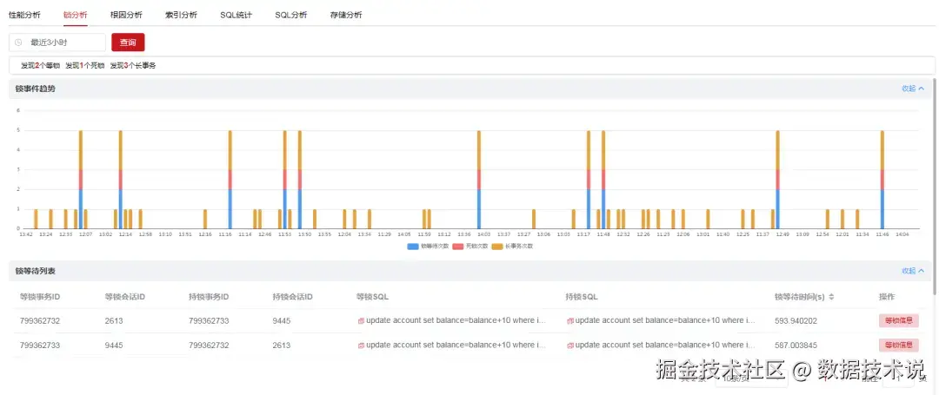This screenshot has height=395, width=939.
Task: Click the 操作 column header
Action: click(887, 297)
